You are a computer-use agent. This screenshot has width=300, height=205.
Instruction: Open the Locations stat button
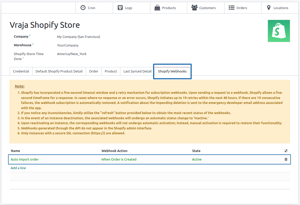(x=280, y=8)
